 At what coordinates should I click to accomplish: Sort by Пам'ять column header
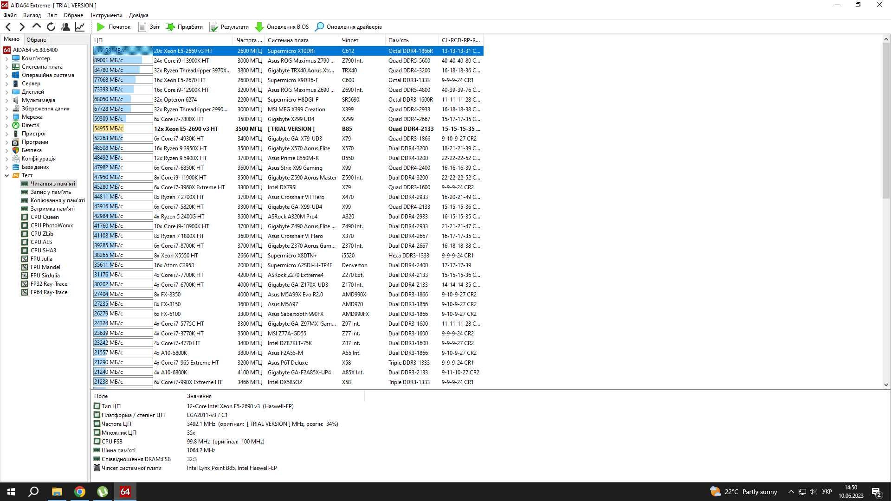coord(412,40)
